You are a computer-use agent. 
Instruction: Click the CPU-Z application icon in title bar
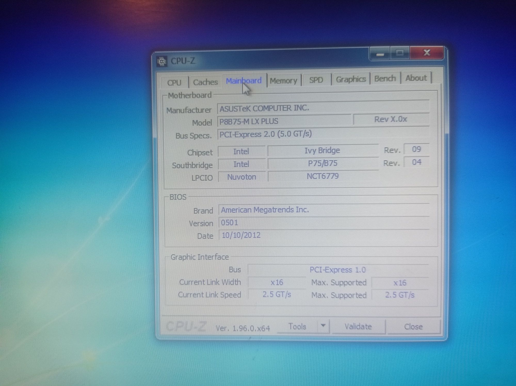(162, 61)
